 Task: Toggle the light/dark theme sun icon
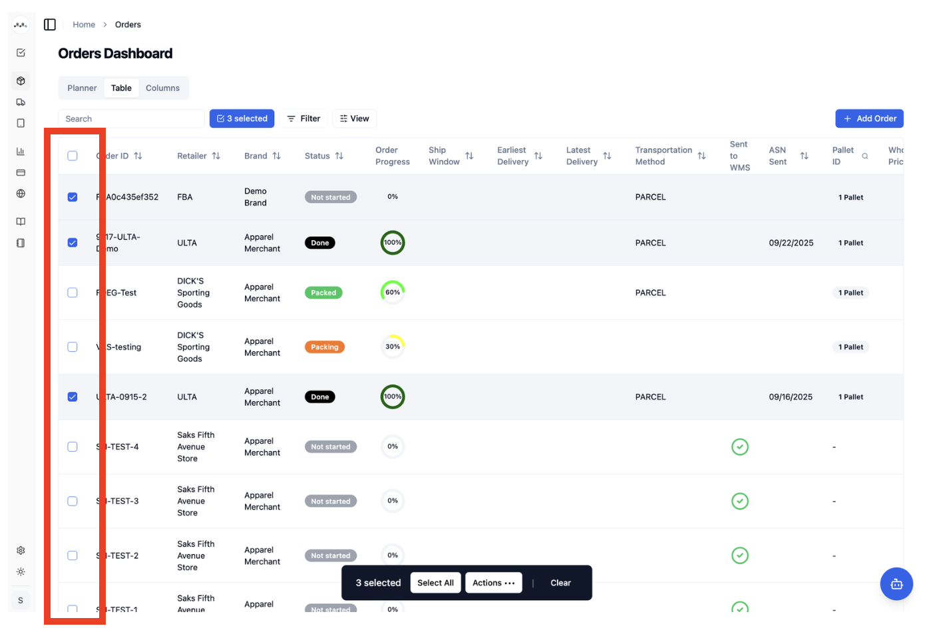[21, 571]
